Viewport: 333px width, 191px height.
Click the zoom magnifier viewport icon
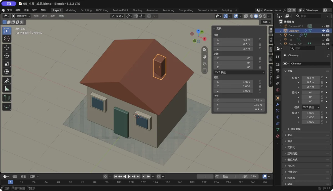click(x=205, y=50)
